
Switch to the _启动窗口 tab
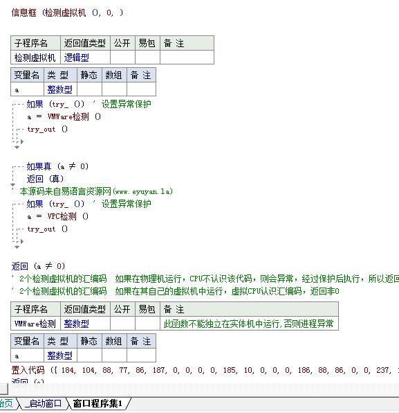[x=43, y=403]
